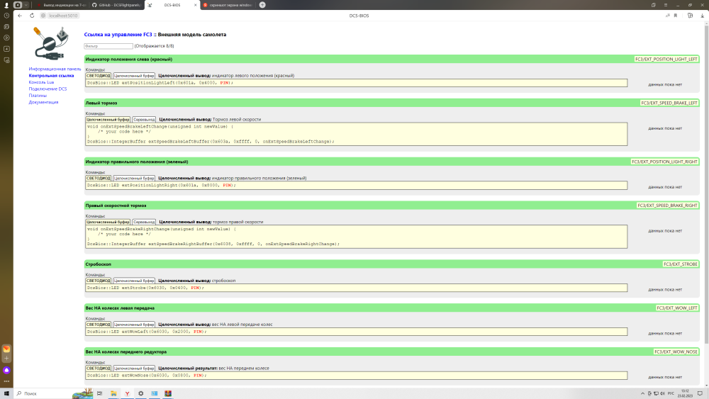Select integer buffer snippet for right position light
The width and height of the screenshot is (709, 399).
pyautogui.click(x=134, y=179)
